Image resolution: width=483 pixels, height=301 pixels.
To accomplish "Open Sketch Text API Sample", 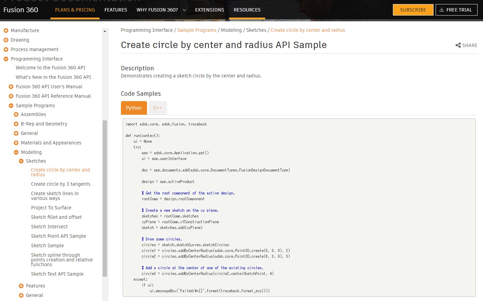I will [x=57, y=274].
